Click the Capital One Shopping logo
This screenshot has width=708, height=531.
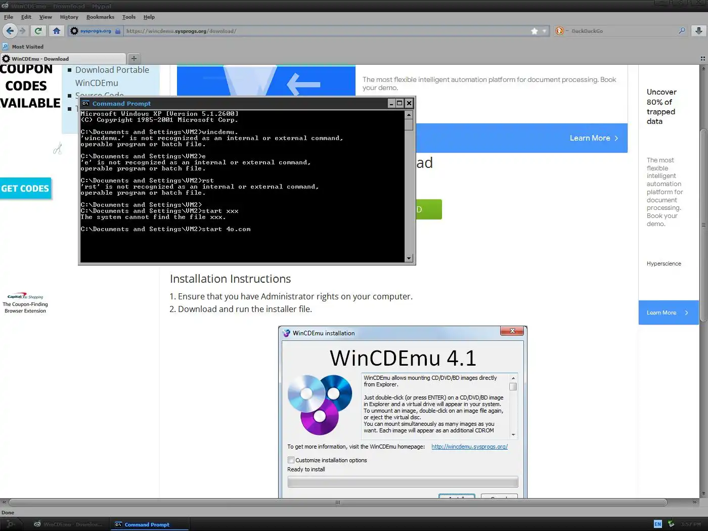(25, 296)
